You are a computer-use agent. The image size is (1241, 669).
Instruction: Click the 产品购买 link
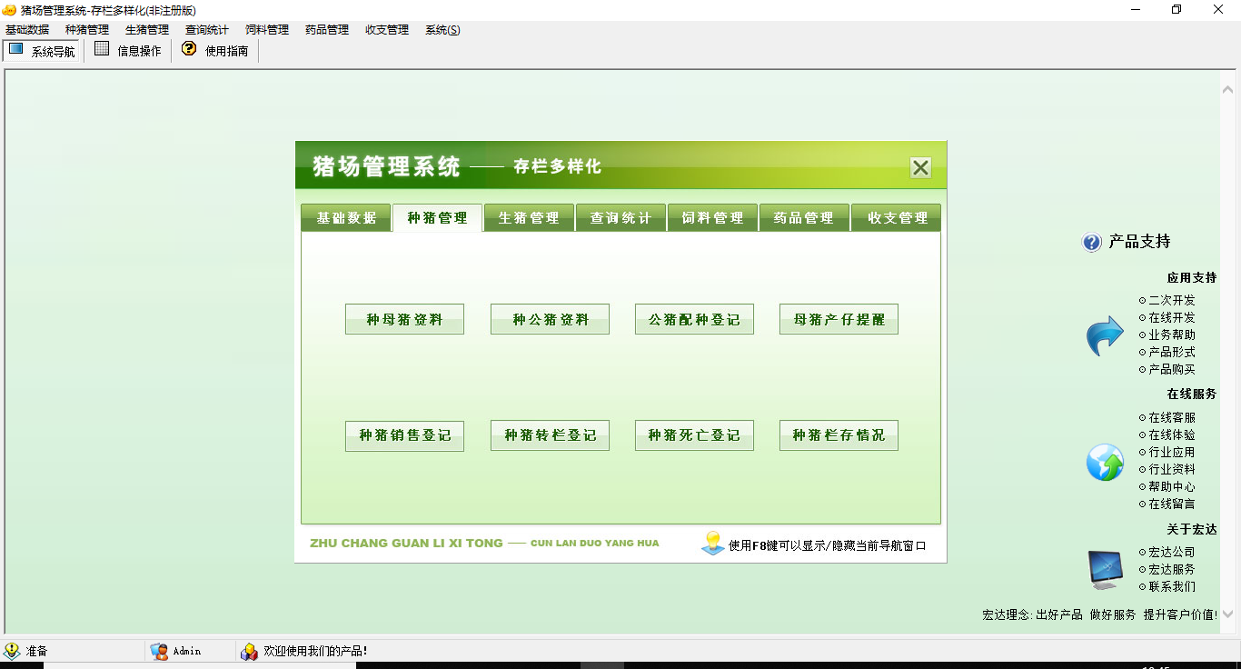[1171, 369]
